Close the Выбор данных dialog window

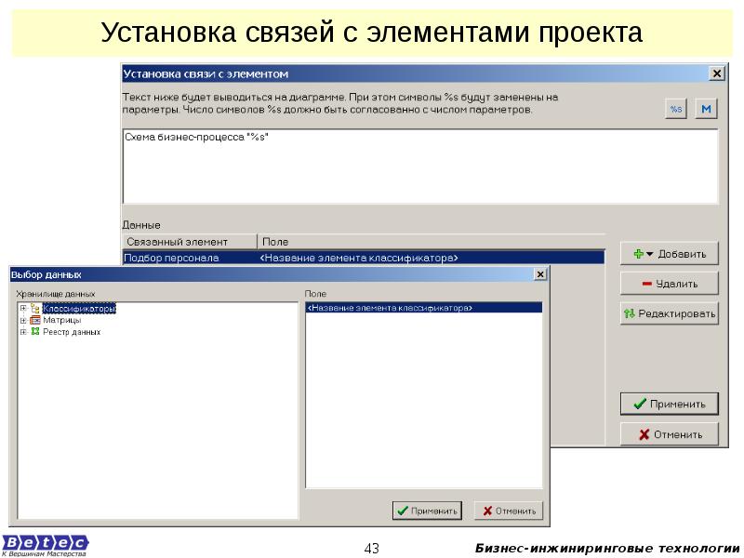click(539, 275)
